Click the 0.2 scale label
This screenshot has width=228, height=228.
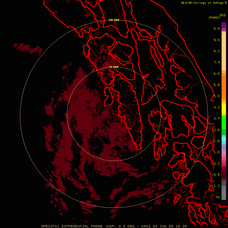coord(217,164)
